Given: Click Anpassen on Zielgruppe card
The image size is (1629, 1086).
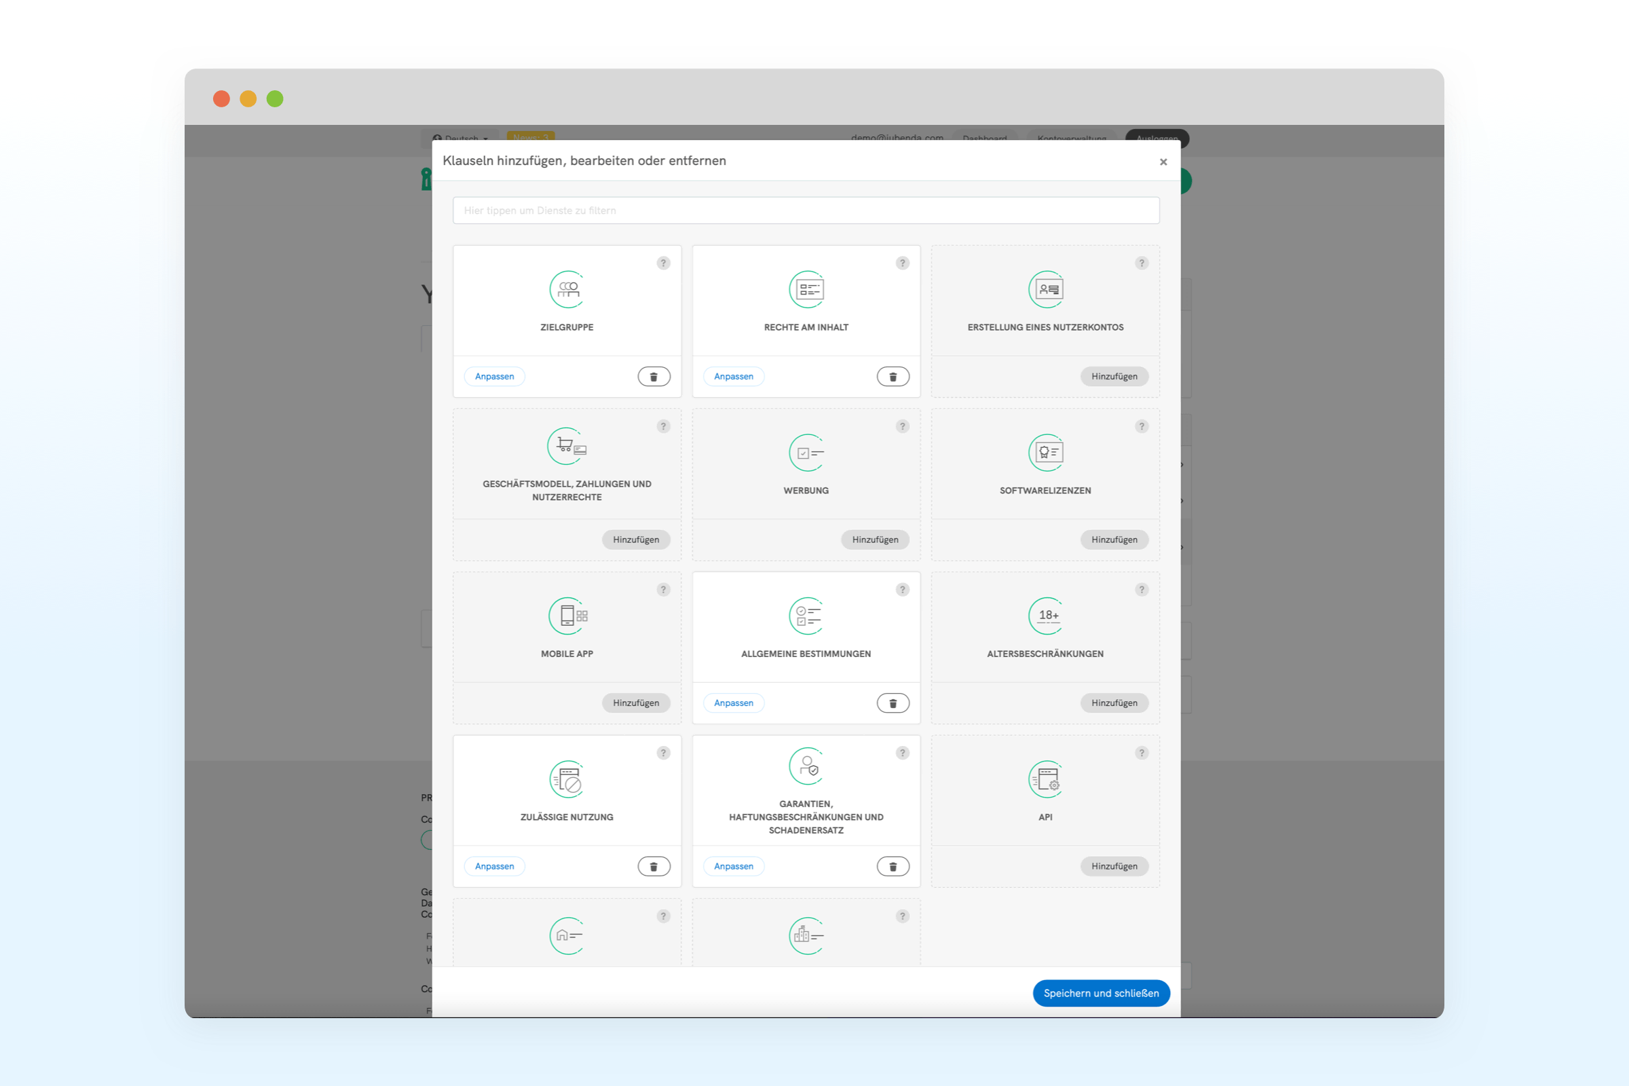Looking at the screenshot, I should tap(494, 376).
